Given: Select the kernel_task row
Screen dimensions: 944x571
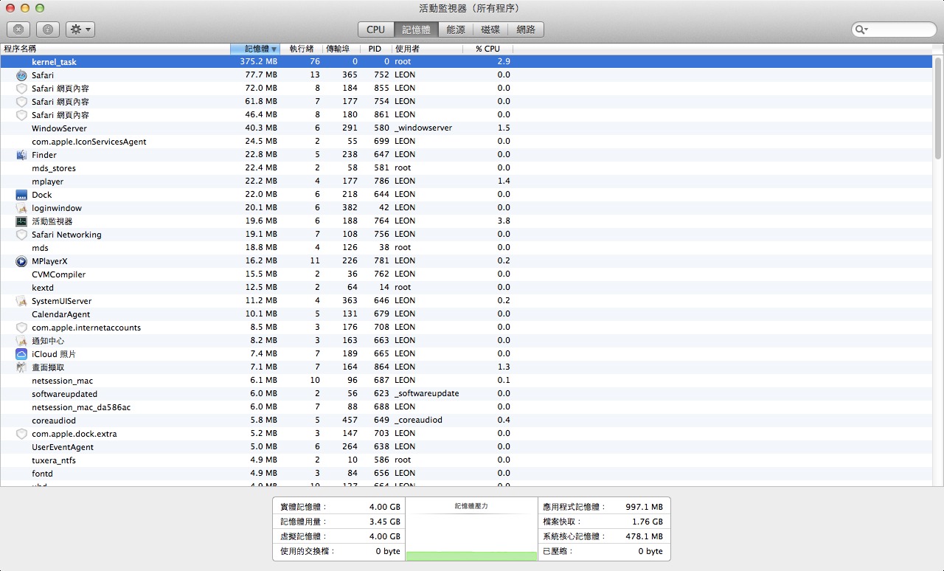Looking at the screenshot, I should point(467,62).
